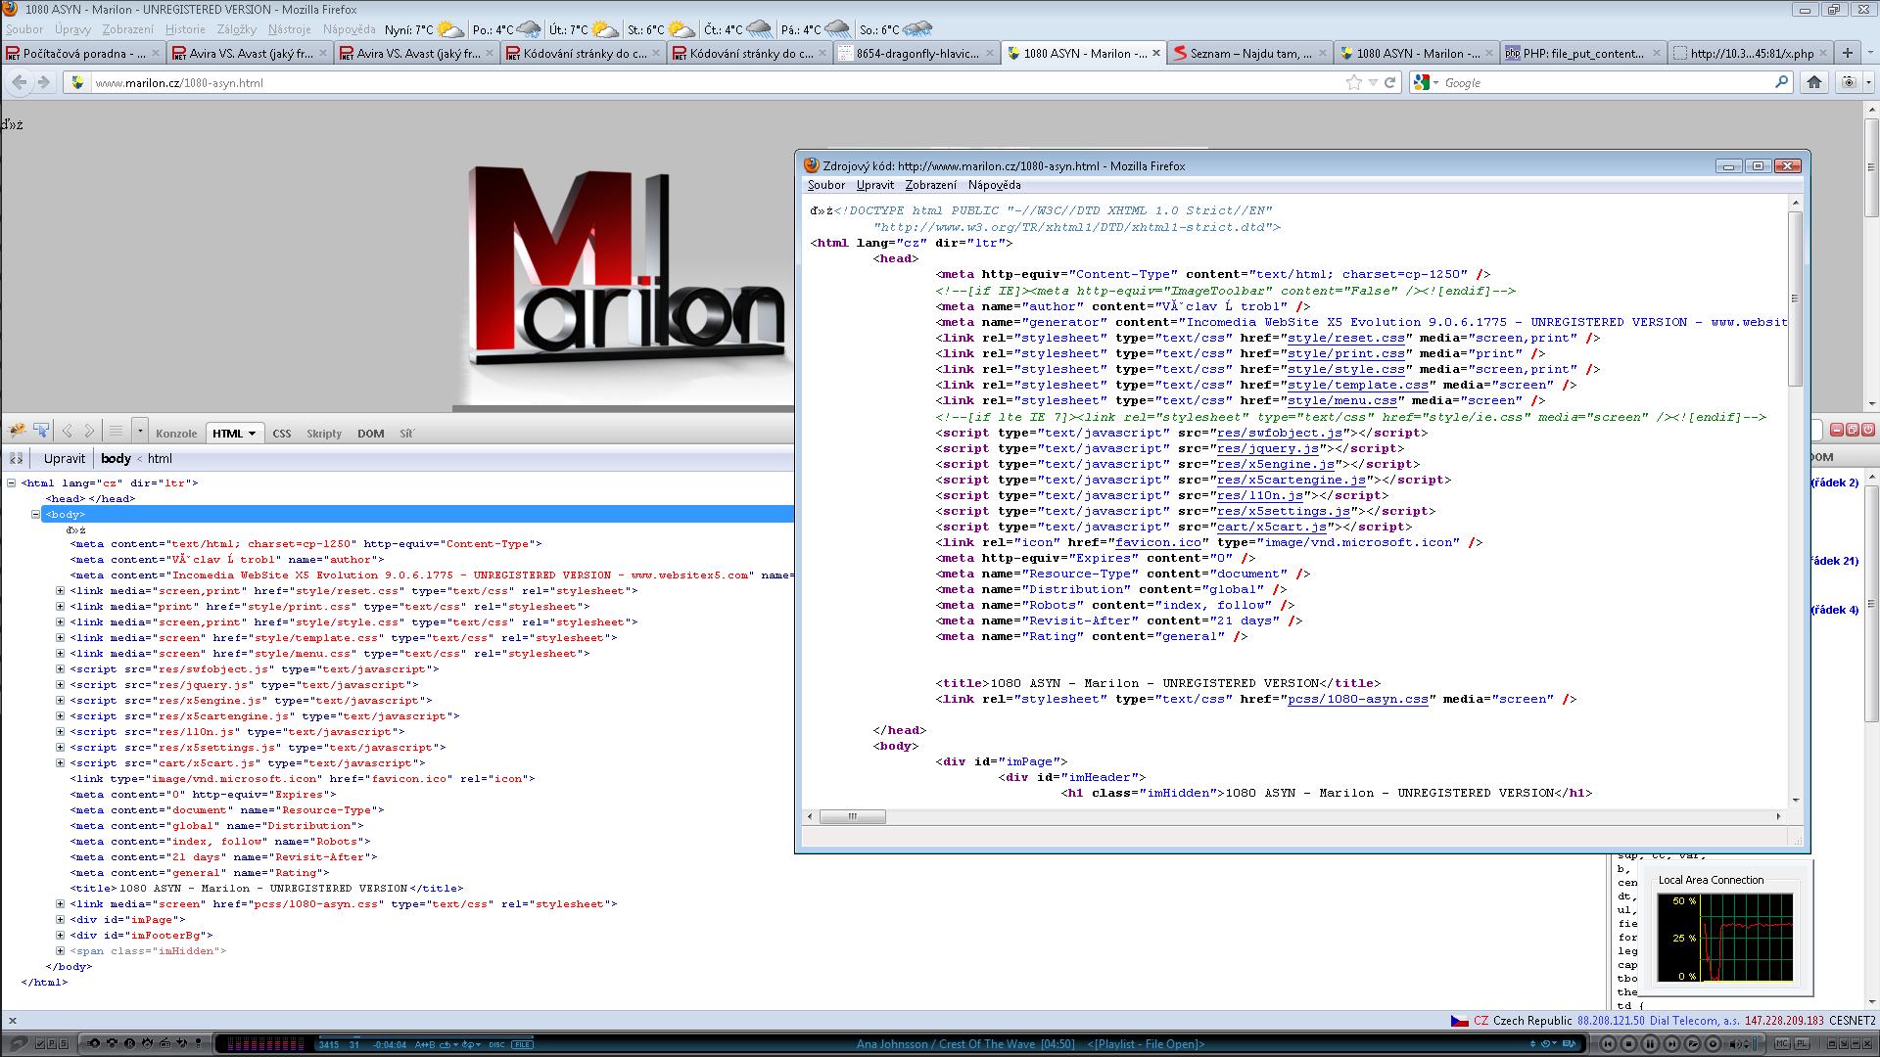Click the URL address field

pyautogui.click(x=685, y=83)
